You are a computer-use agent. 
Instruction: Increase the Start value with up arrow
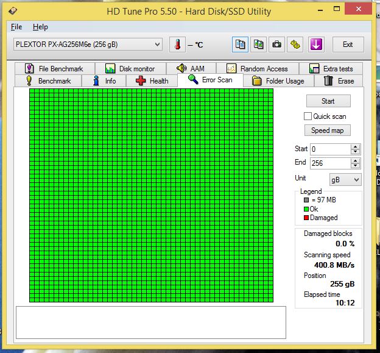(355, 146)
